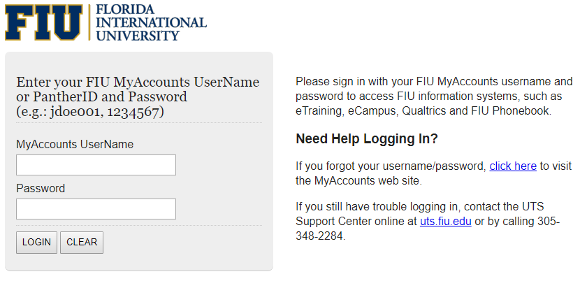Reset the form using the CLEAR button
Viewport: 580px width, 281px height.
[x=82, y=243]
